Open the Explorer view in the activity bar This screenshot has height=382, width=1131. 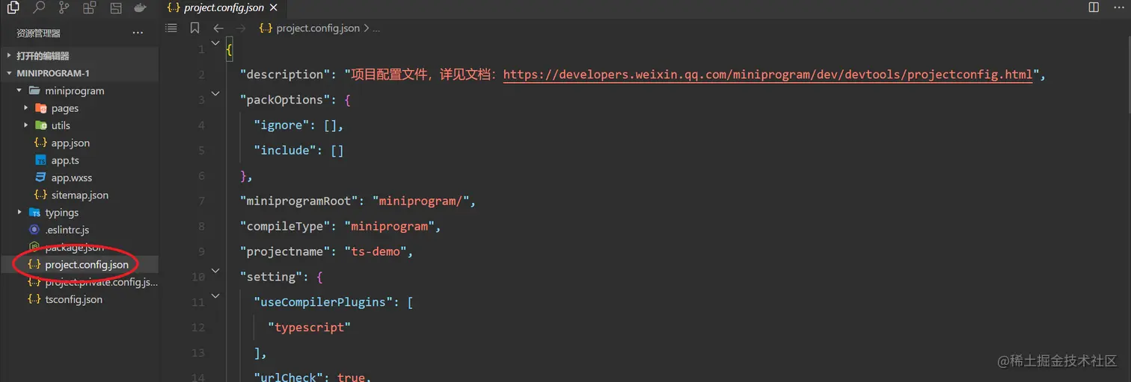tap(13, 8)
